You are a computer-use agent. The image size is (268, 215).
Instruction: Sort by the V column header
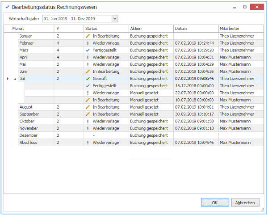pyautogui.click(x=69, y=29)
